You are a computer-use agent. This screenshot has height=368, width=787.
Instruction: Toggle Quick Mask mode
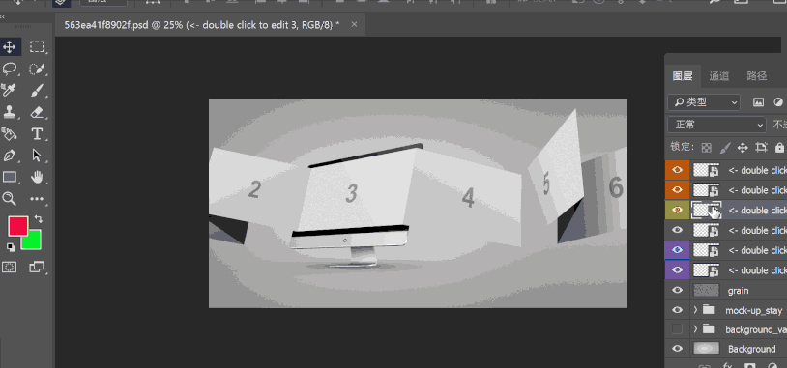click(9, 267)
